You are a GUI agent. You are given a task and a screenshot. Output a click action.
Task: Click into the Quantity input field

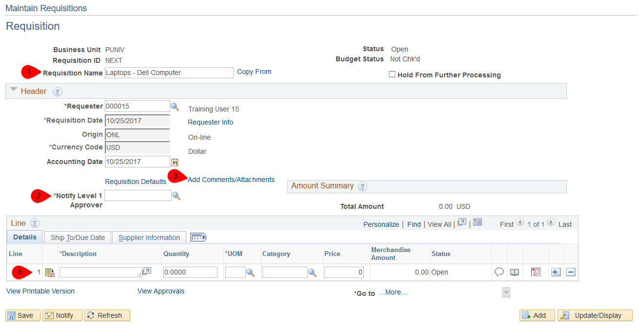(190, 273)
